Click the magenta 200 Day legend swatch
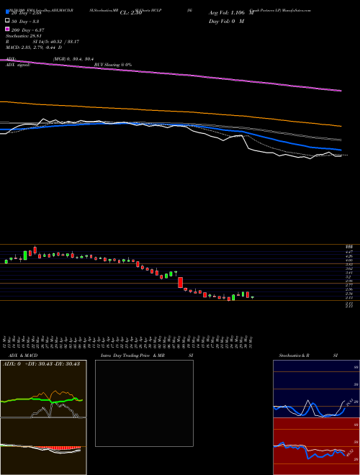Viewport: 360px width, 475px height. (7, 30)
